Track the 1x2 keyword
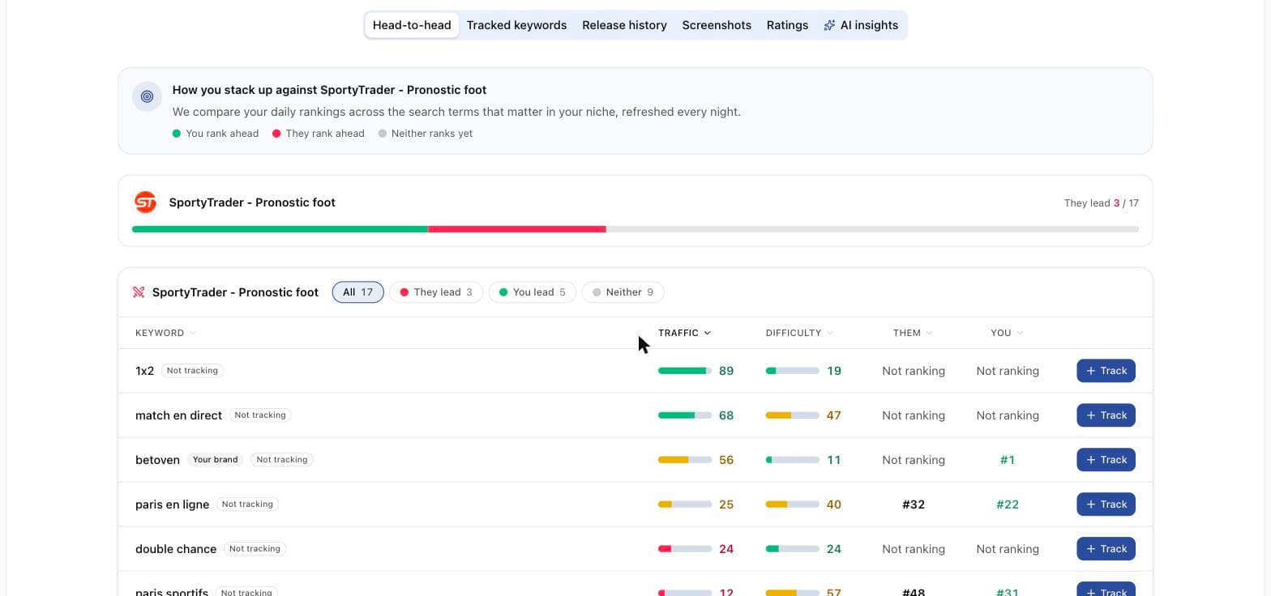 point(1106,371)
